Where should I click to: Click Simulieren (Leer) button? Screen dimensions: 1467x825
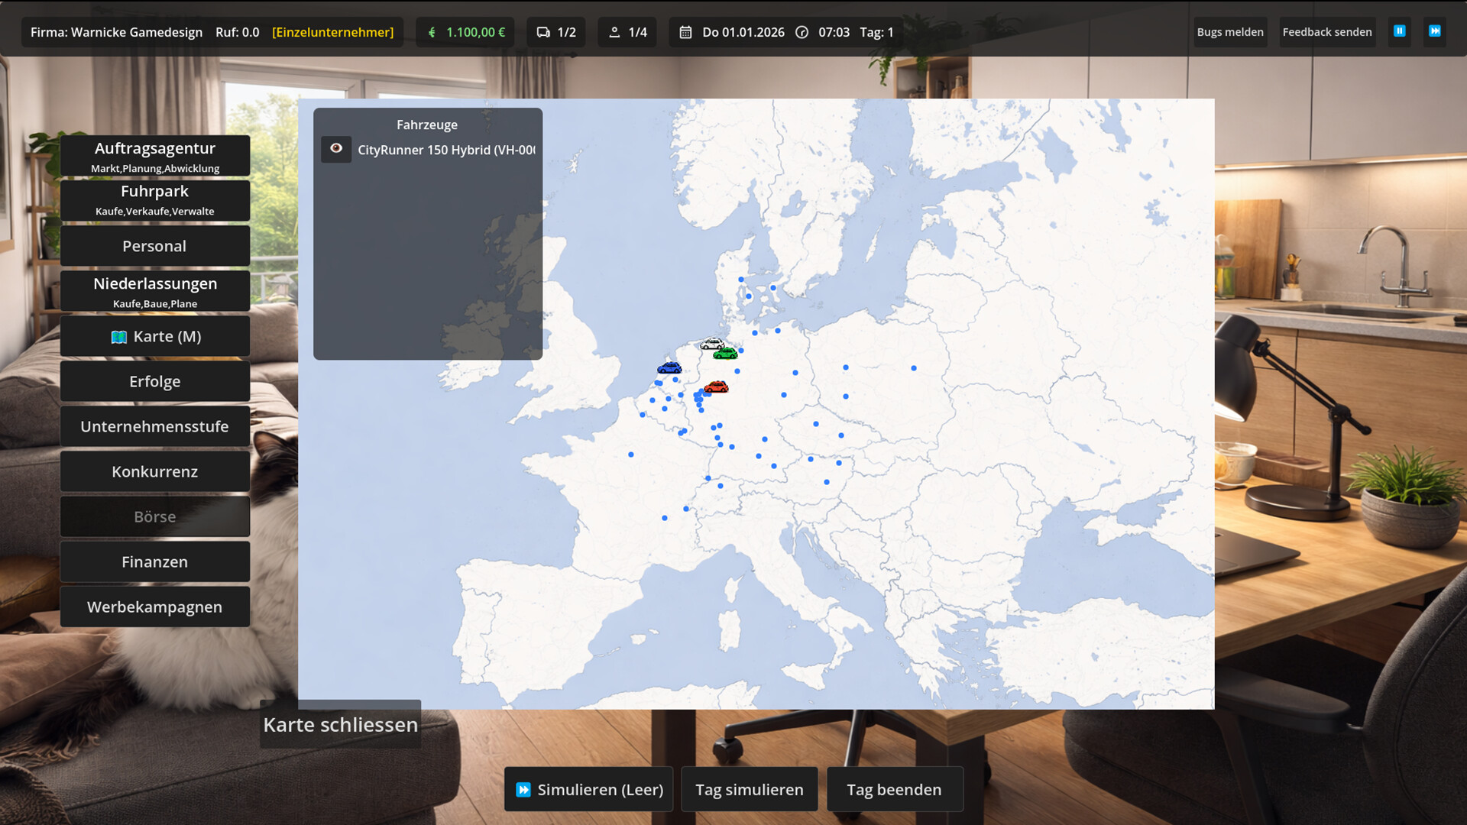588,789
